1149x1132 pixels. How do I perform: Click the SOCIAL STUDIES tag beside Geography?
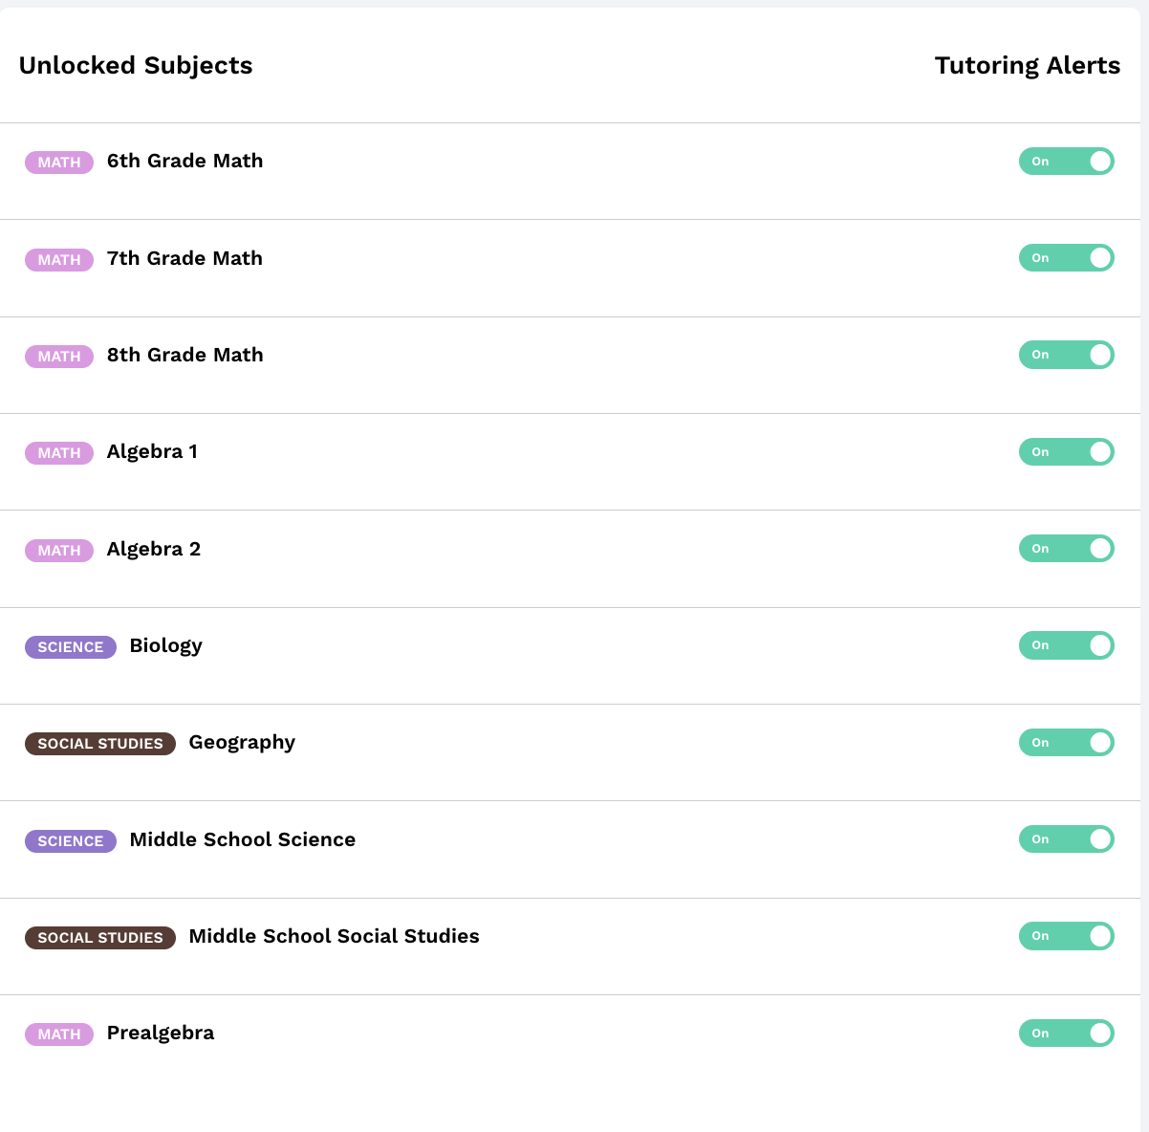click(x=100, y=744)
